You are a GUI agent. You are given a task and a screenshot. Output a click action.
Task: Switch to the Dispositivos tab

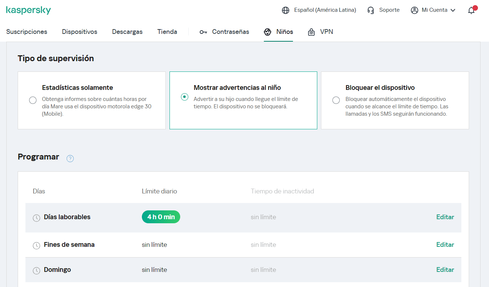coord(80,32)
